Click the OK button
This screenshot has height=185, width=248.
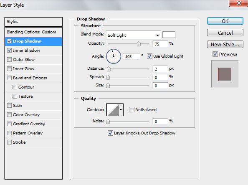coord(225,21)
